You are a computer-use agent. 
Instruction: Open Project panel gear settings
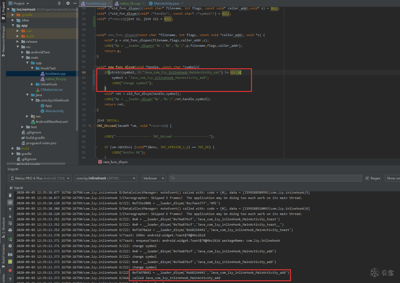68,3
